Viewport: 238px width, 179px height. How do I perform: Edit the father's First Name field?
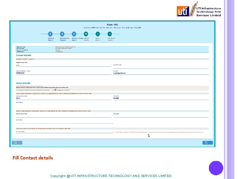tap(161, 98)
